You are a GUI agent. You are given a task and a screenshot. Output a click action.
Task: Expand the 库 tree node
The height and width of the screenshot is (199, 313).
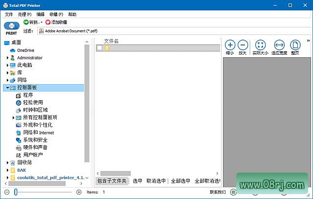7,73
